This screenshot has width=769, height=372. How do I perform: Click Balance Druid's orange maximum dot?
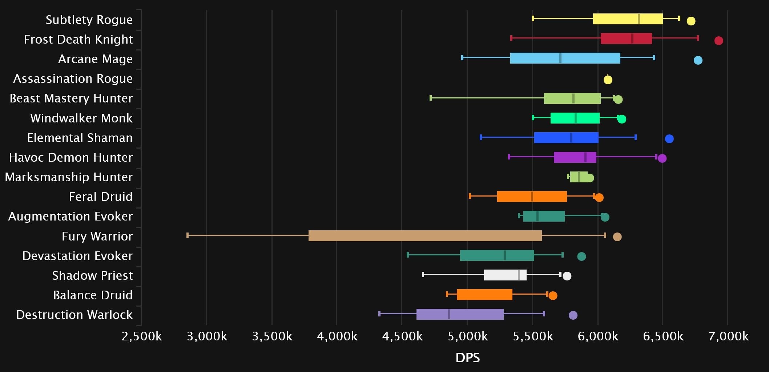coord(553,296)
